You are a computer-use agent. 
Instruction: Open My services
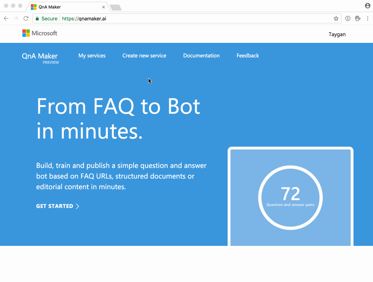point(92,56)
